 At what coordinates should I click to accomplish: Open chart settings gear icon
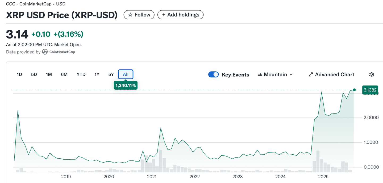[372, 75]
